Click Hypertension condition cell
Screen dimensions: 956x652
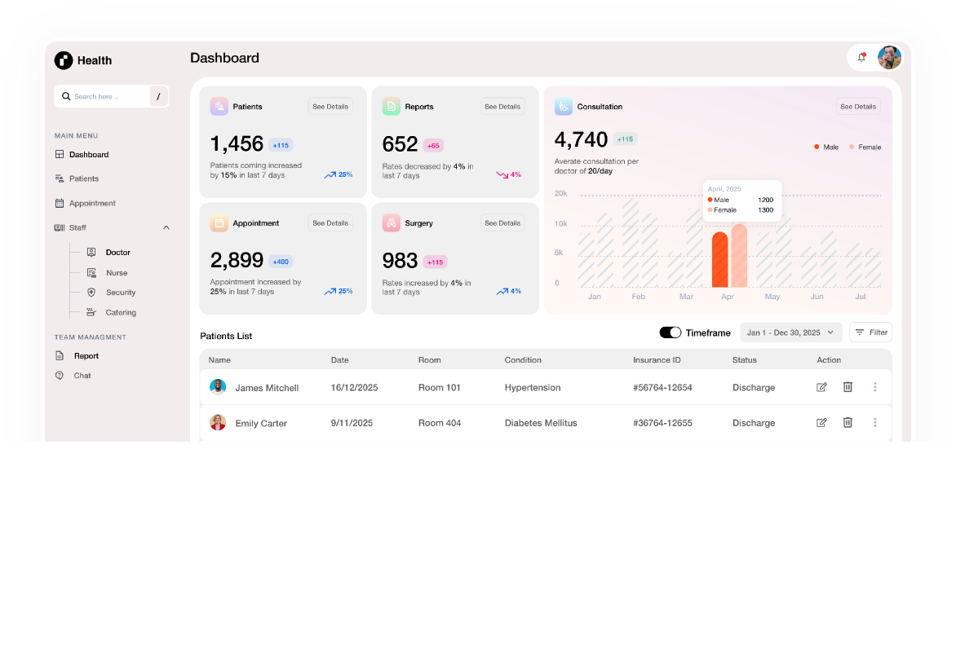533,388
